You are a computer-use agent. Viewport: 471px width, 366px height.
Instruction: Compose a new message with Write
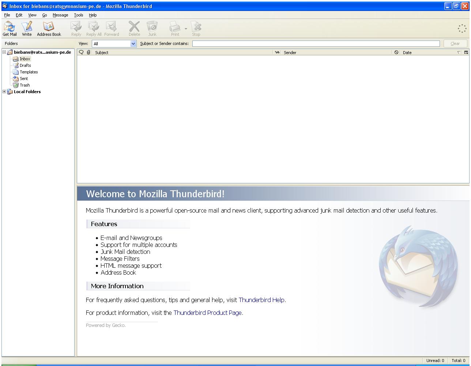click(27, 28)
